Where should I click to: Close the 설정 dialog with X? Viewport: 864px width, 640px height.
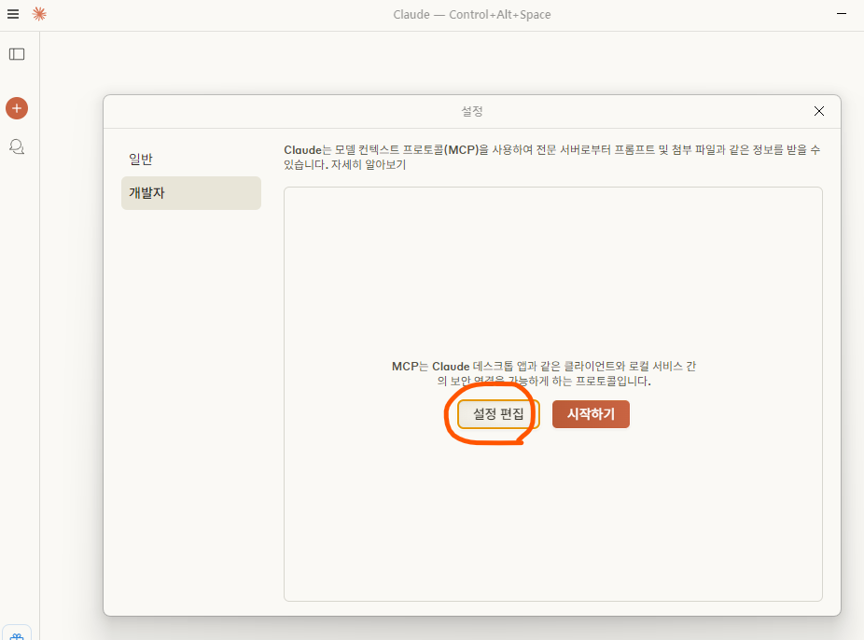pyautogui.click(x=819, y=111)
